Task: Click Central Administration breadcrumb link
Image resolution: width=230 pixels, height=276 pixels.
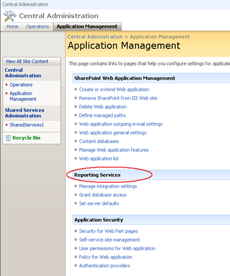Action: 95,37
